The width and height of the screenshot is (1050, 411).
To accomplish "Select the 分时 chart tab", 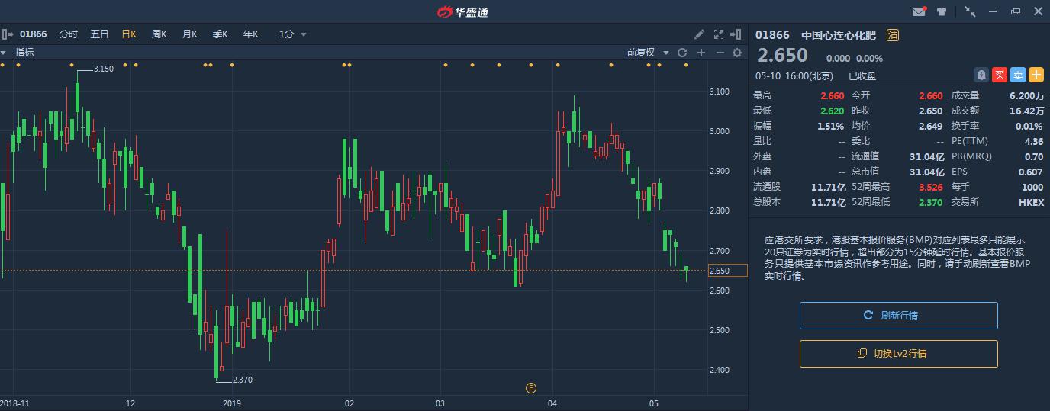I will (69, 34).
